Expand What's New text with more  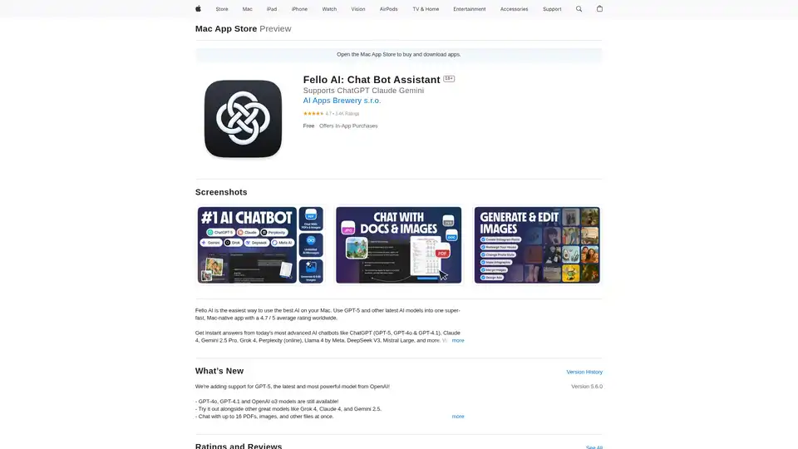458,416
